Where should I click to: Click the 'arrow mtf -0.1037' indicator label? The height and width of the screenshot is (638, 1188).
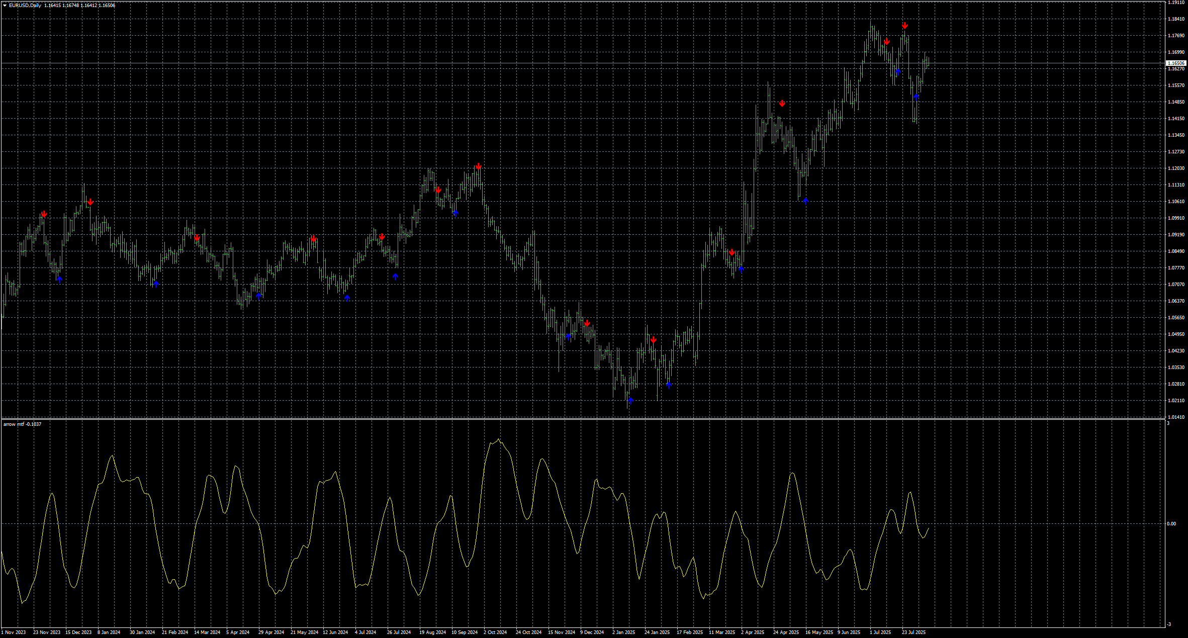(x=23, y=424)
